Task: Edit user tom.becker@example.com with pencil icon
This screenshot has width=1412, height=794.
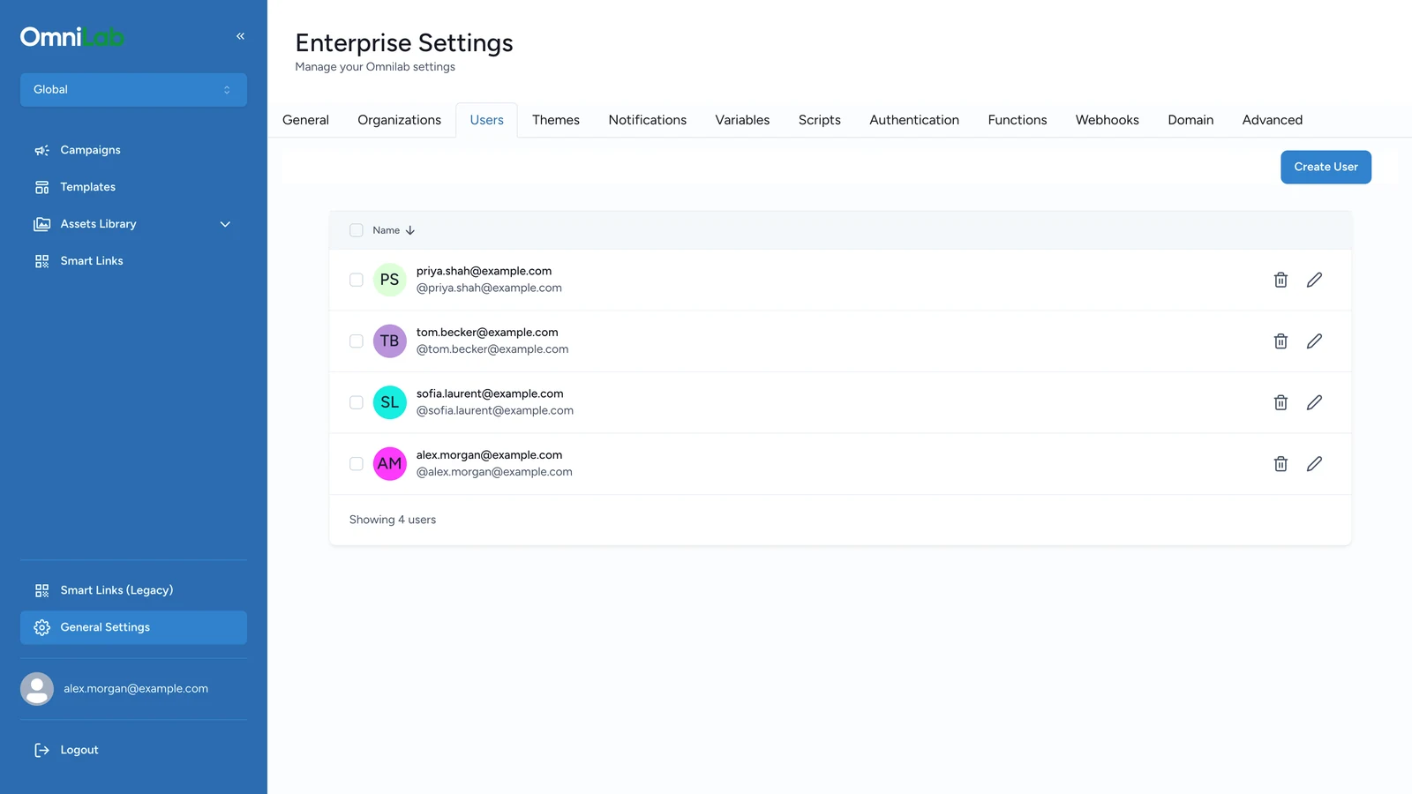Action: pyautogui.click(x=1314, y=341)
